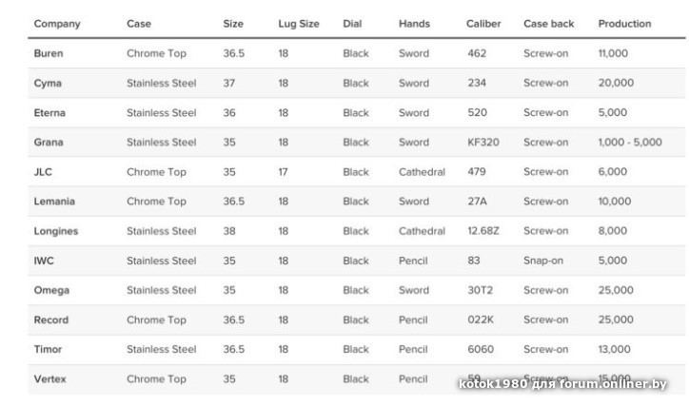Viewport: 689px width, 406px height.
Task: Select the JLC company cell
Action: point(44,172)
